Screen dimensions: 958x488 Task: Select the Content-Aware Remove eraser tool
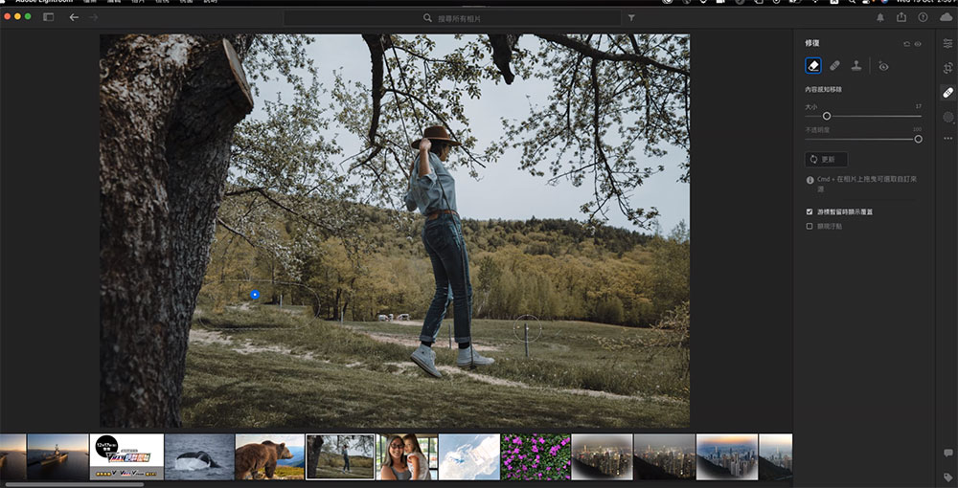coord(813,66)
